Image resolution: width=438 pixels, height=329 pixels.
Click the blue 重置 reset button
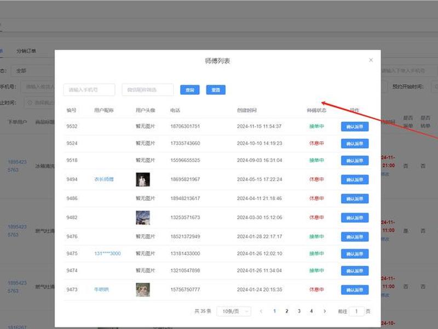(x=216, y=90)
